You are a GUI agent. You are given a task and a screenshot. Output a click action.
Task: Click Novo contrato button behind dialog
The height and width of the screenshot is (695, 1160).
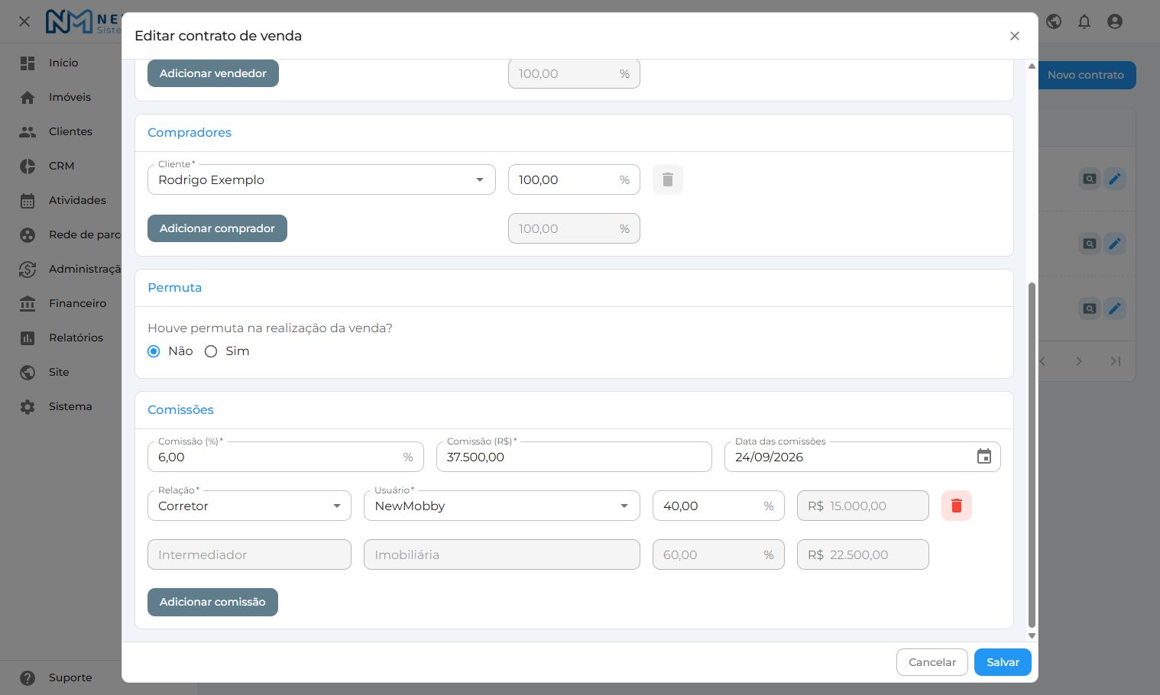(x=1086, y=75)
